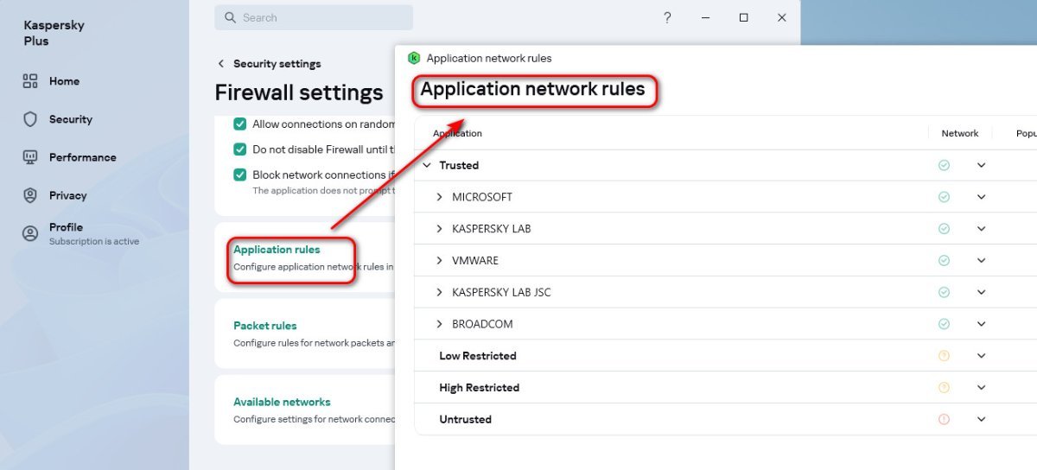Click the back arrow beside Security settings

tap(221, 64)
